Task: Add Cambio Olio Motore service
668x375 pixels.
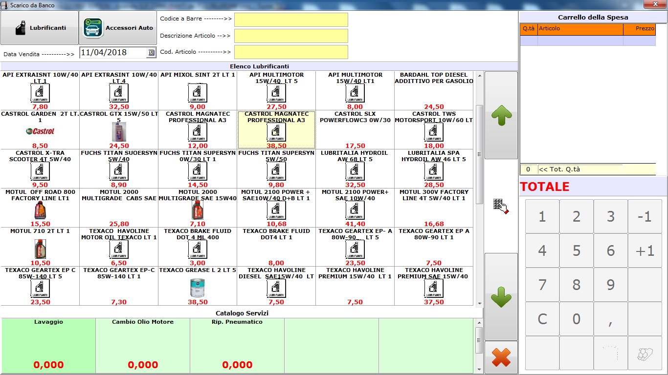Action: [x=143, y=345]
